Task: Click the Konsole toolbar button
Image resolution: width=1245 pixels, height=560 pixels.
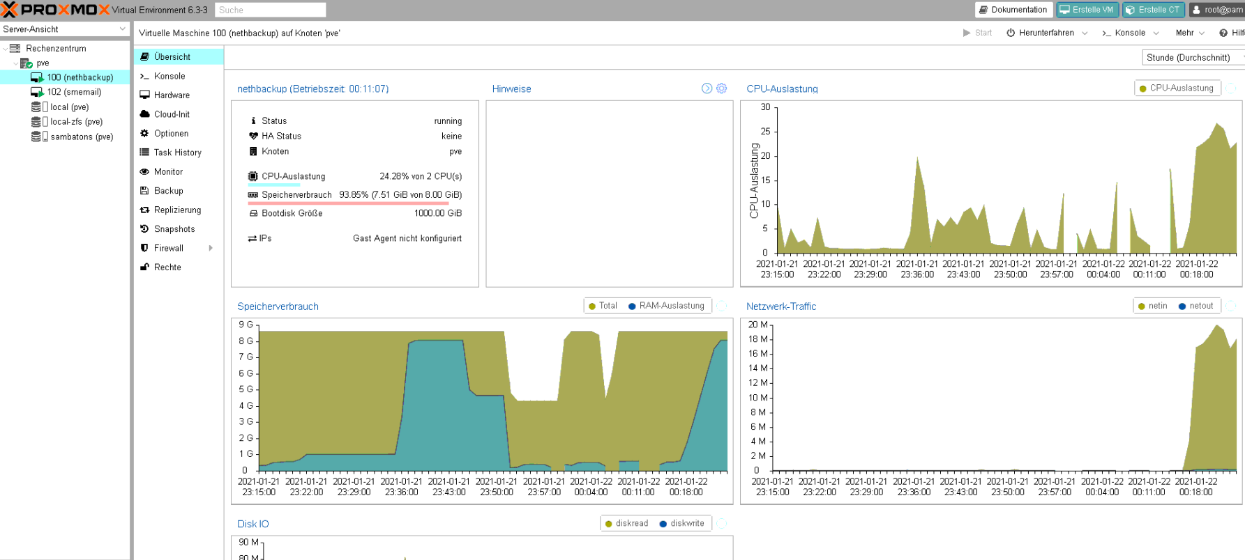Action: 1124,33
